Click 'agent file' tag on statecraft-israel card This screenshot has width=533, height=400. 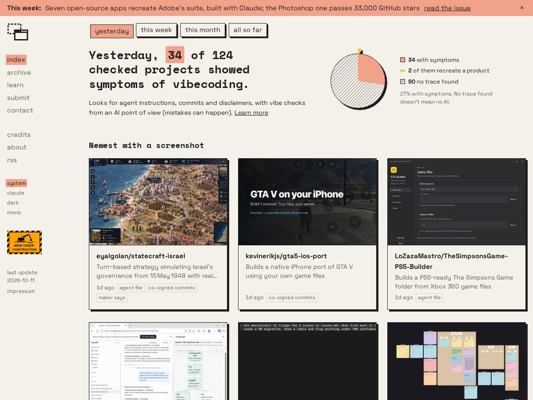coord(131,288)
